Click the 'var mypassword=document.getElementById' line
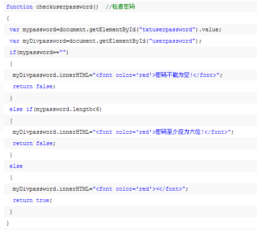Image resolution: width=257 pixels, height=230 pixels. pyautogui.click(x=115, y=30)
